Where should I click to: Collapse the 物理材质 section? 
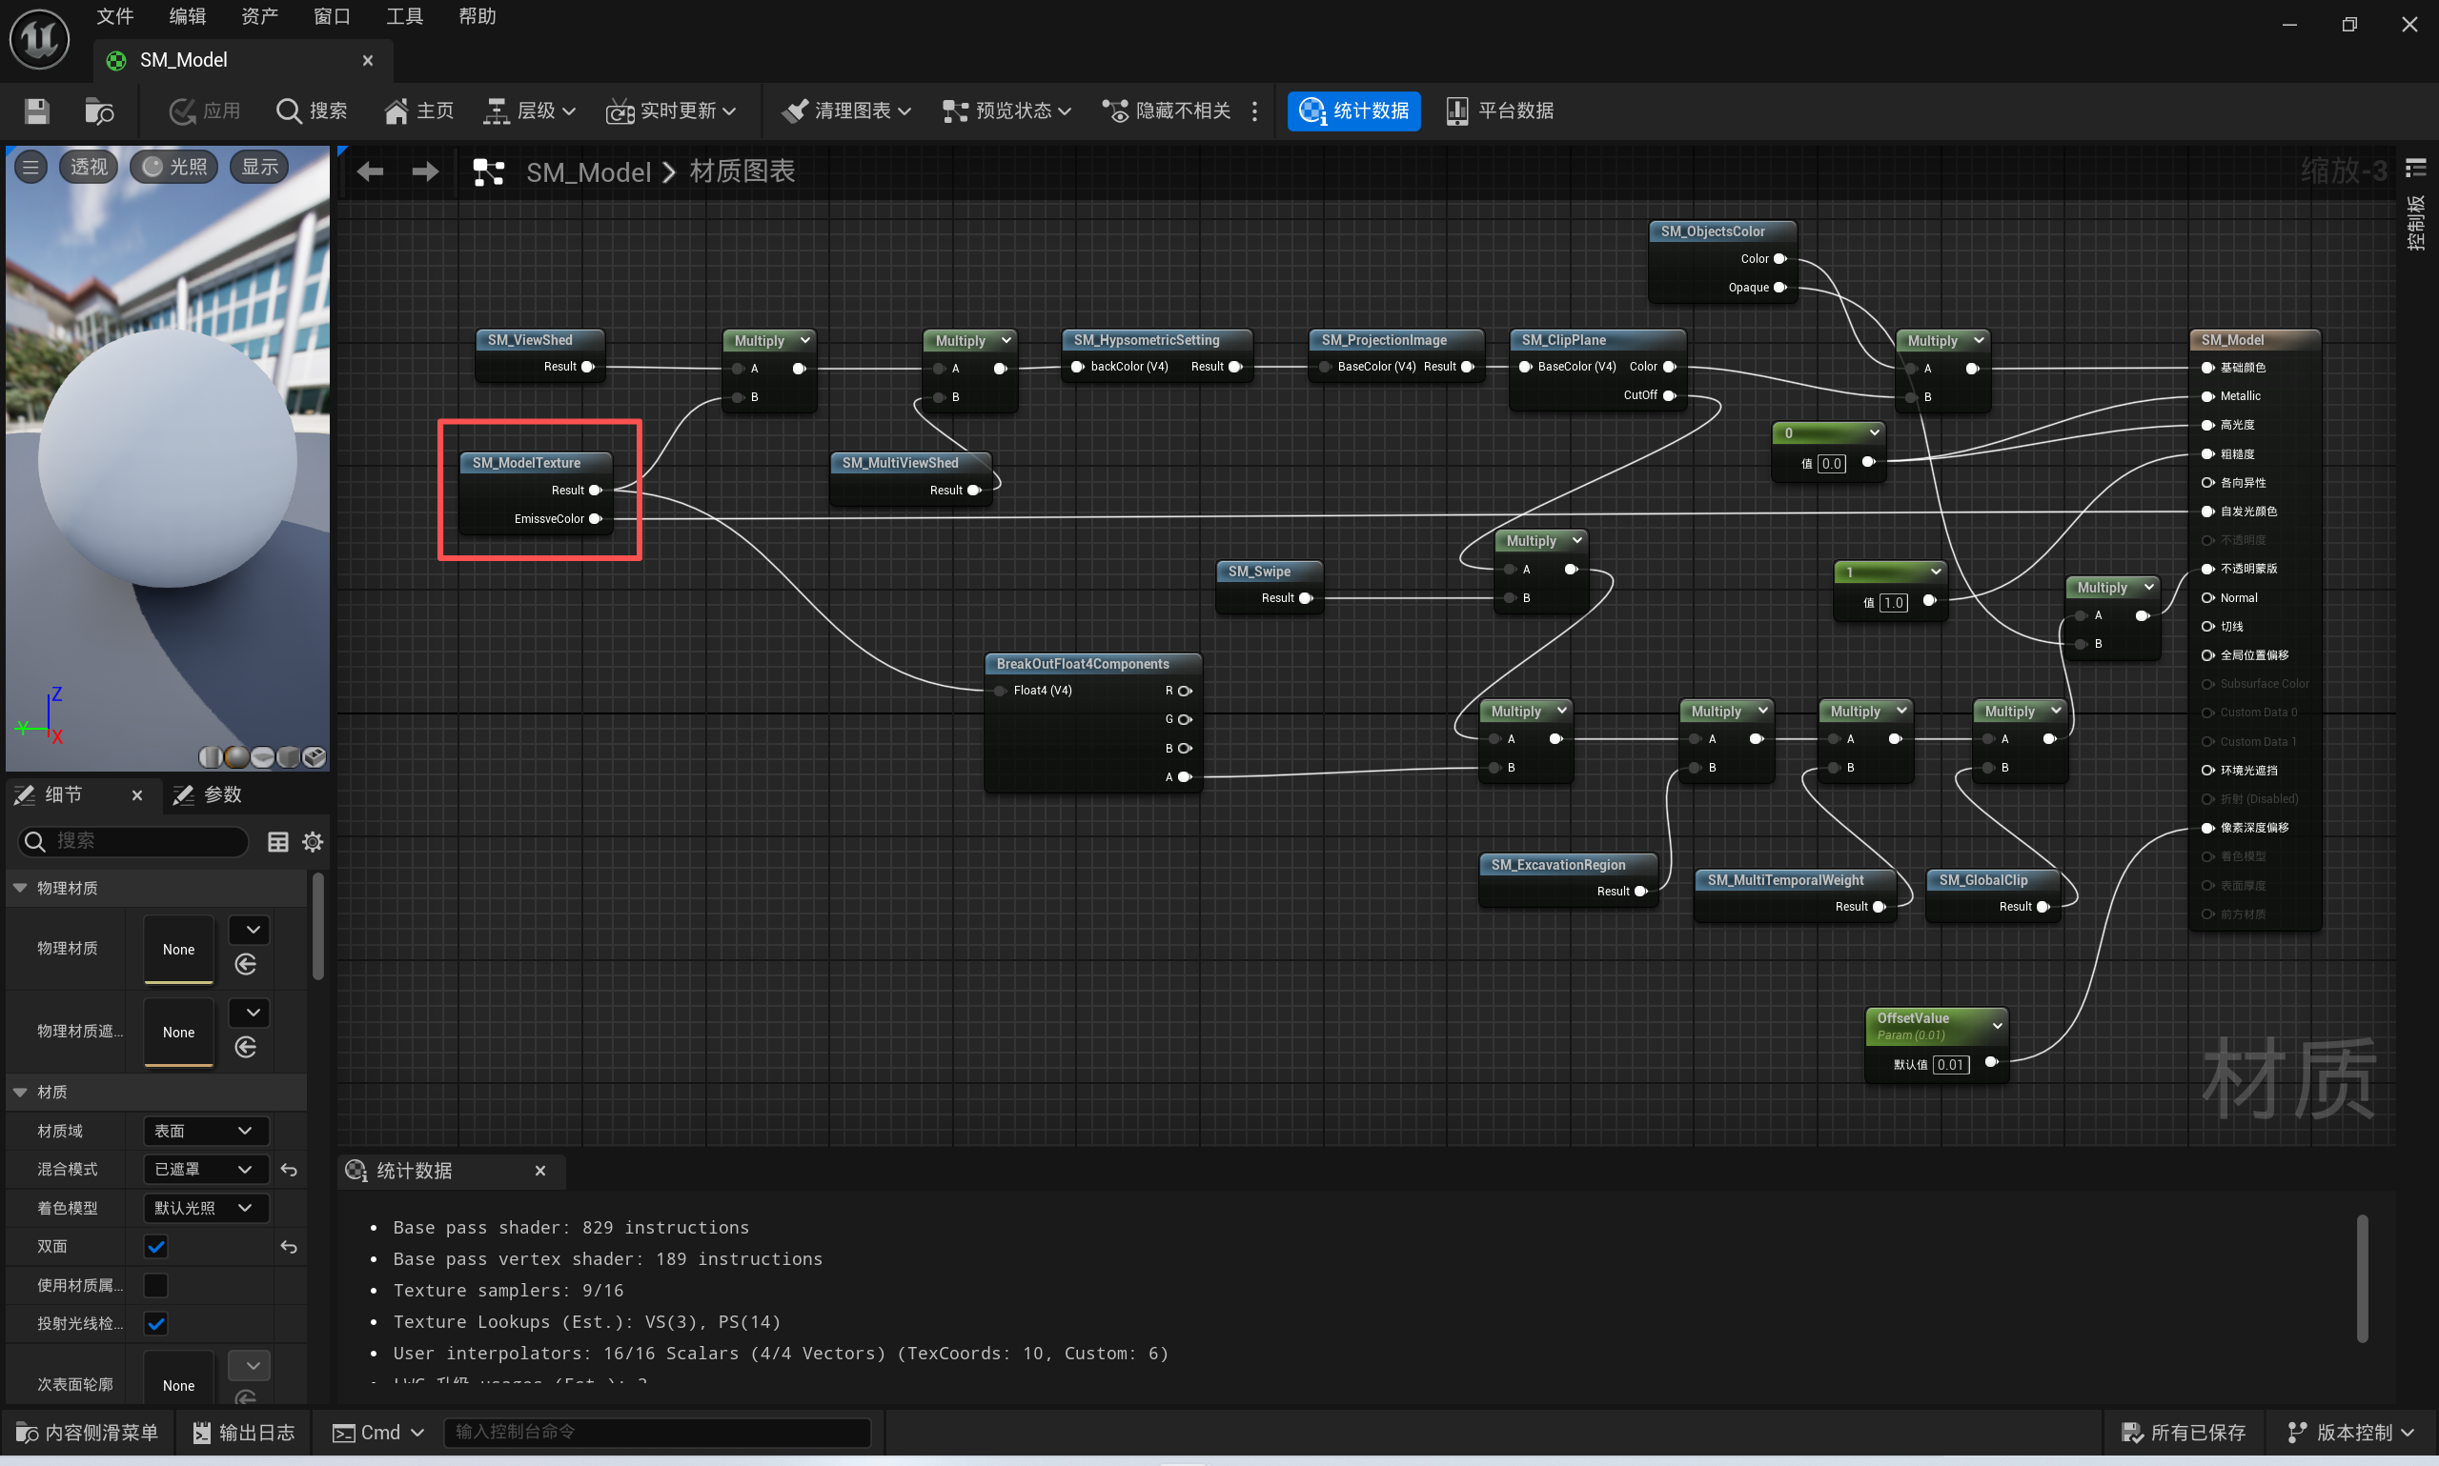[20, 888]
